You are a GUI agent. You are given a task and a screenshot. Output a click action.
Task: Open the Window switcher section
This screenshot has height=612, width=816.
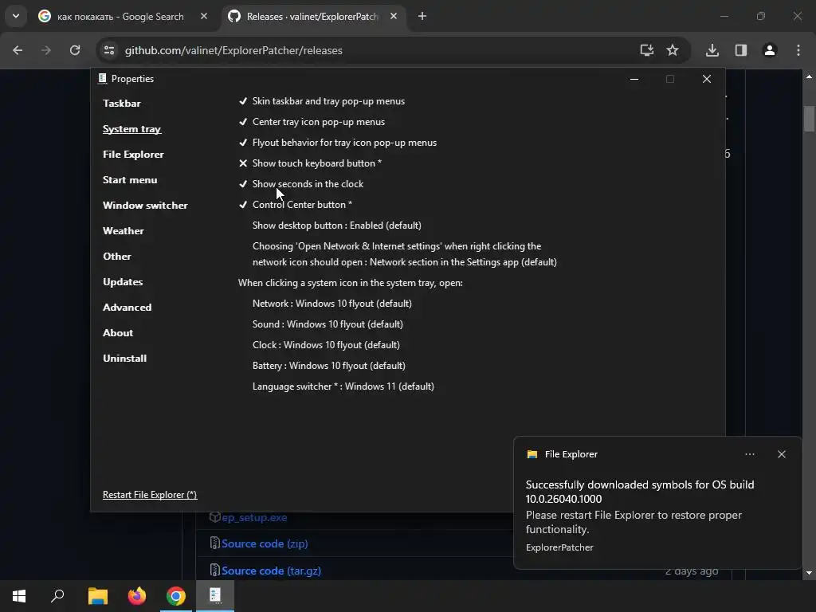pos(145,206)
